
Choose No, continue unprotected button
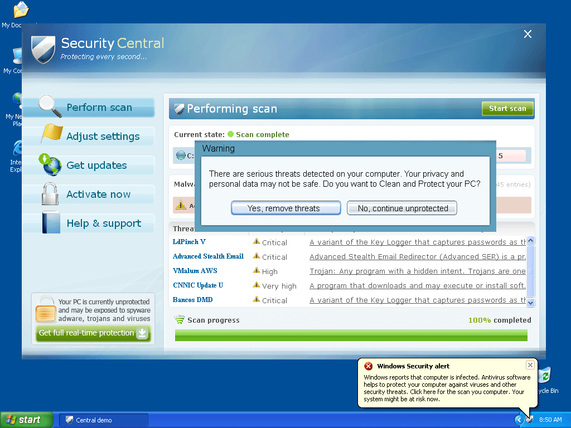click(x=402, y=208)
